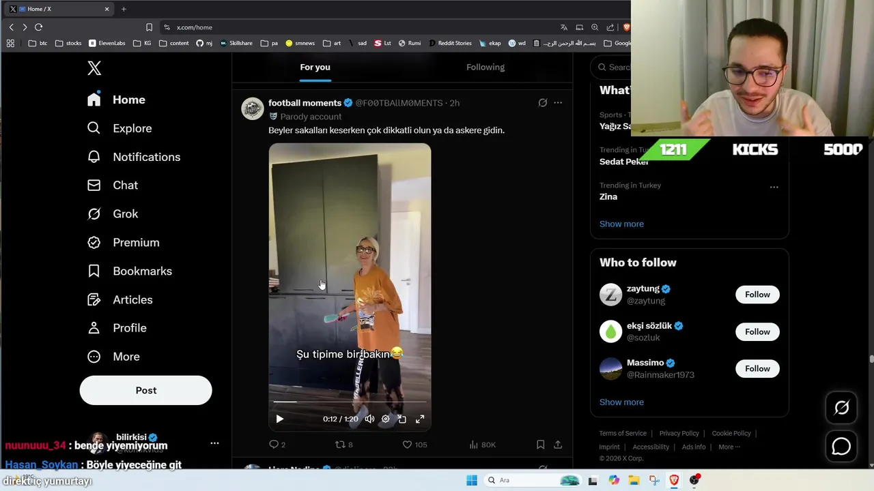
Task: Open the floating Grok button
Action: click(841, 408)
